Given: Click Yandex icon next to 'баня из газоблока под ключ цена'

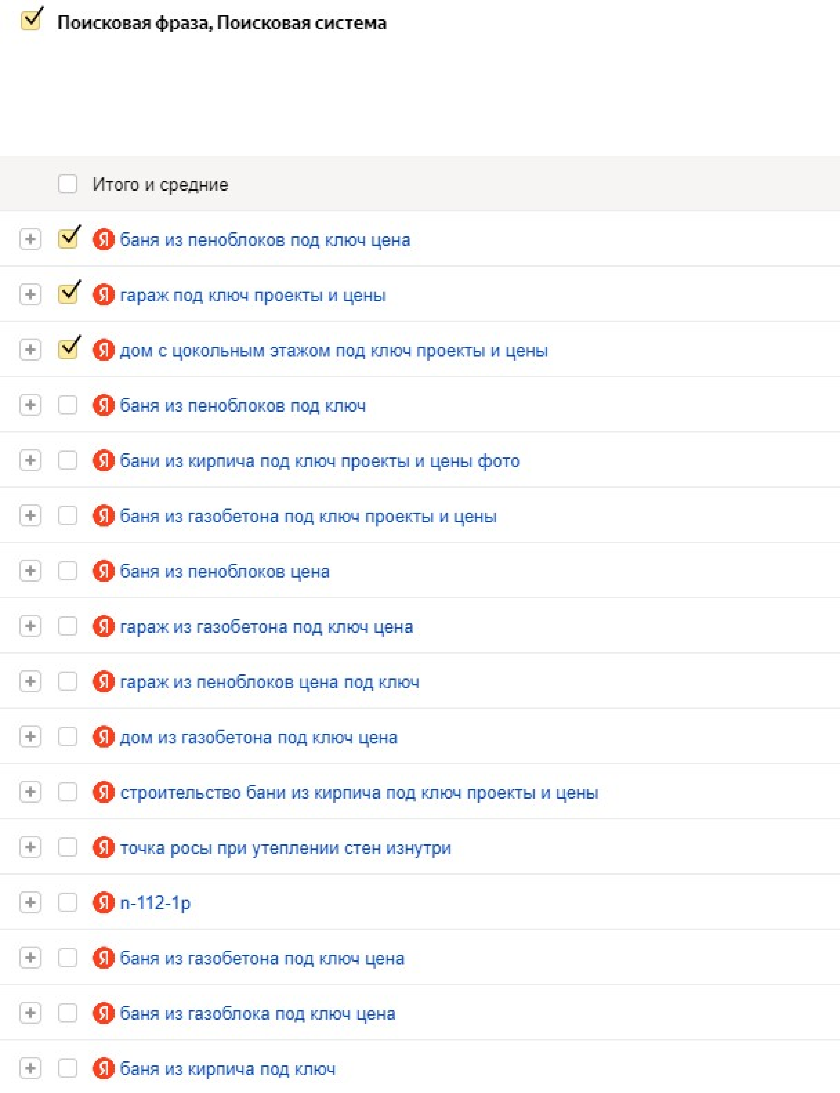Looking at the screenshot, I should tap(104, 1014).
